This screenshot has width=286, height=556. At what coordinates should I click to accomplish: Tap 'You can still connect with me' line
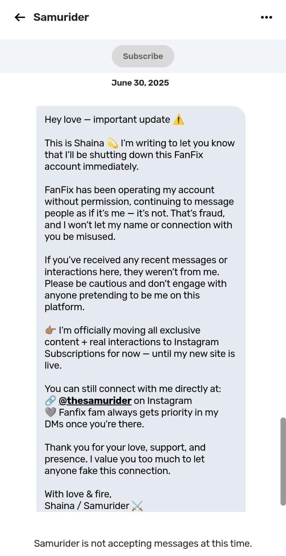tap(133, 389)
